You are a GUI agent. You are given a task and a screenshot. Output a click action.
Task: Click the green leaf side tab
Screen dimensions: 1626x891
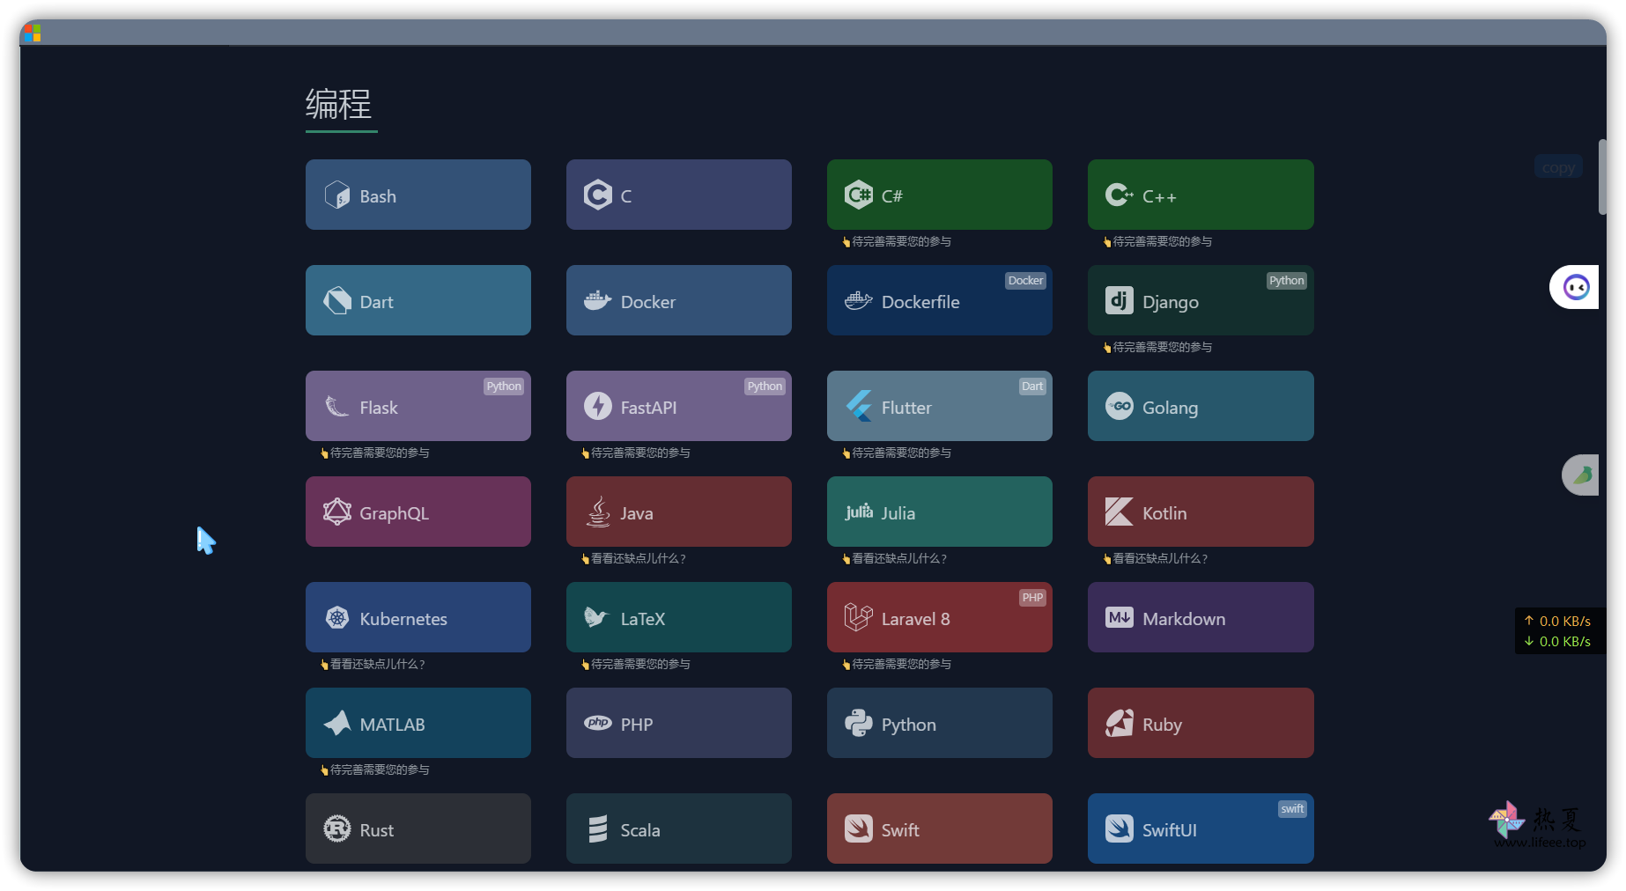[x=1581, y=475]
